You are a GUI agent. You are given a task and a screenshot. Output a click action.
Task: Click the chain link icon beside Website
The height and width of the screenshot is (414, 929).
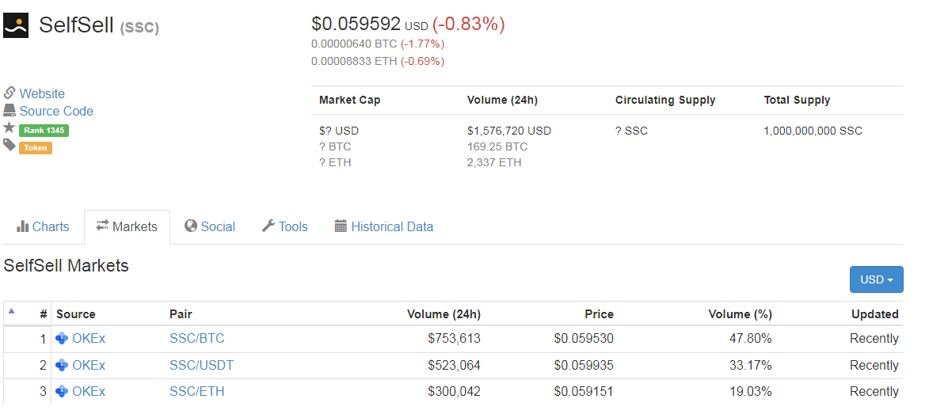point(10,93)
